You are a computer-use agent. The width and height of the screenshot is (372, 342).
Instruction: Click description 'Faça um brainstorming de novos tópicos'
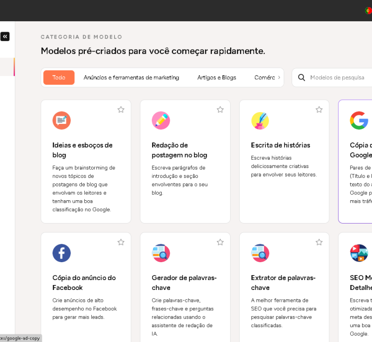(84, 189)
